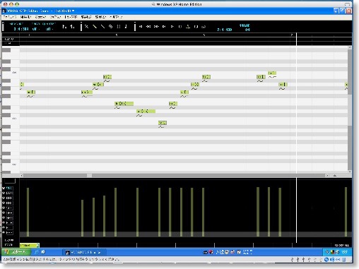This screenshot has height=269, width=359.
Task: Click the horizontal scrollbar below piano roll
Action: (175, 175)
